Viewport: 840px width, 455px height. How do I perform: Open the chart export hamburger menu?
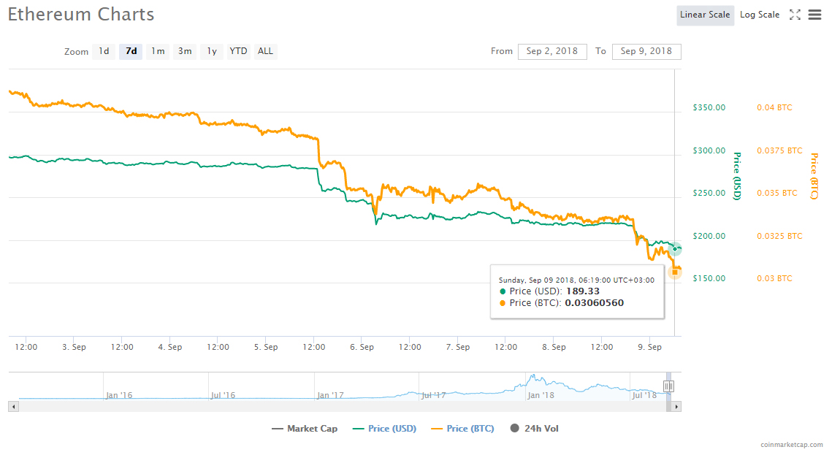pos(814,14)
